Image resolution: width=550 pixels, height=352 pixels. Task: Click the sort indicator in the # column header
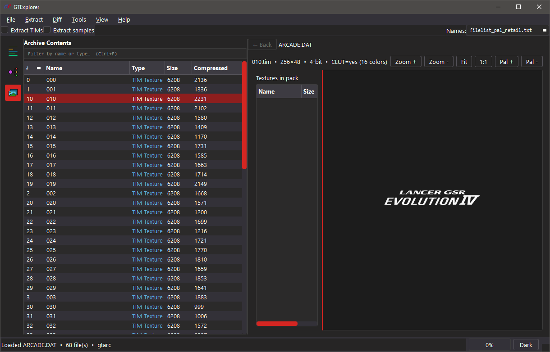[x=39, y=68]
